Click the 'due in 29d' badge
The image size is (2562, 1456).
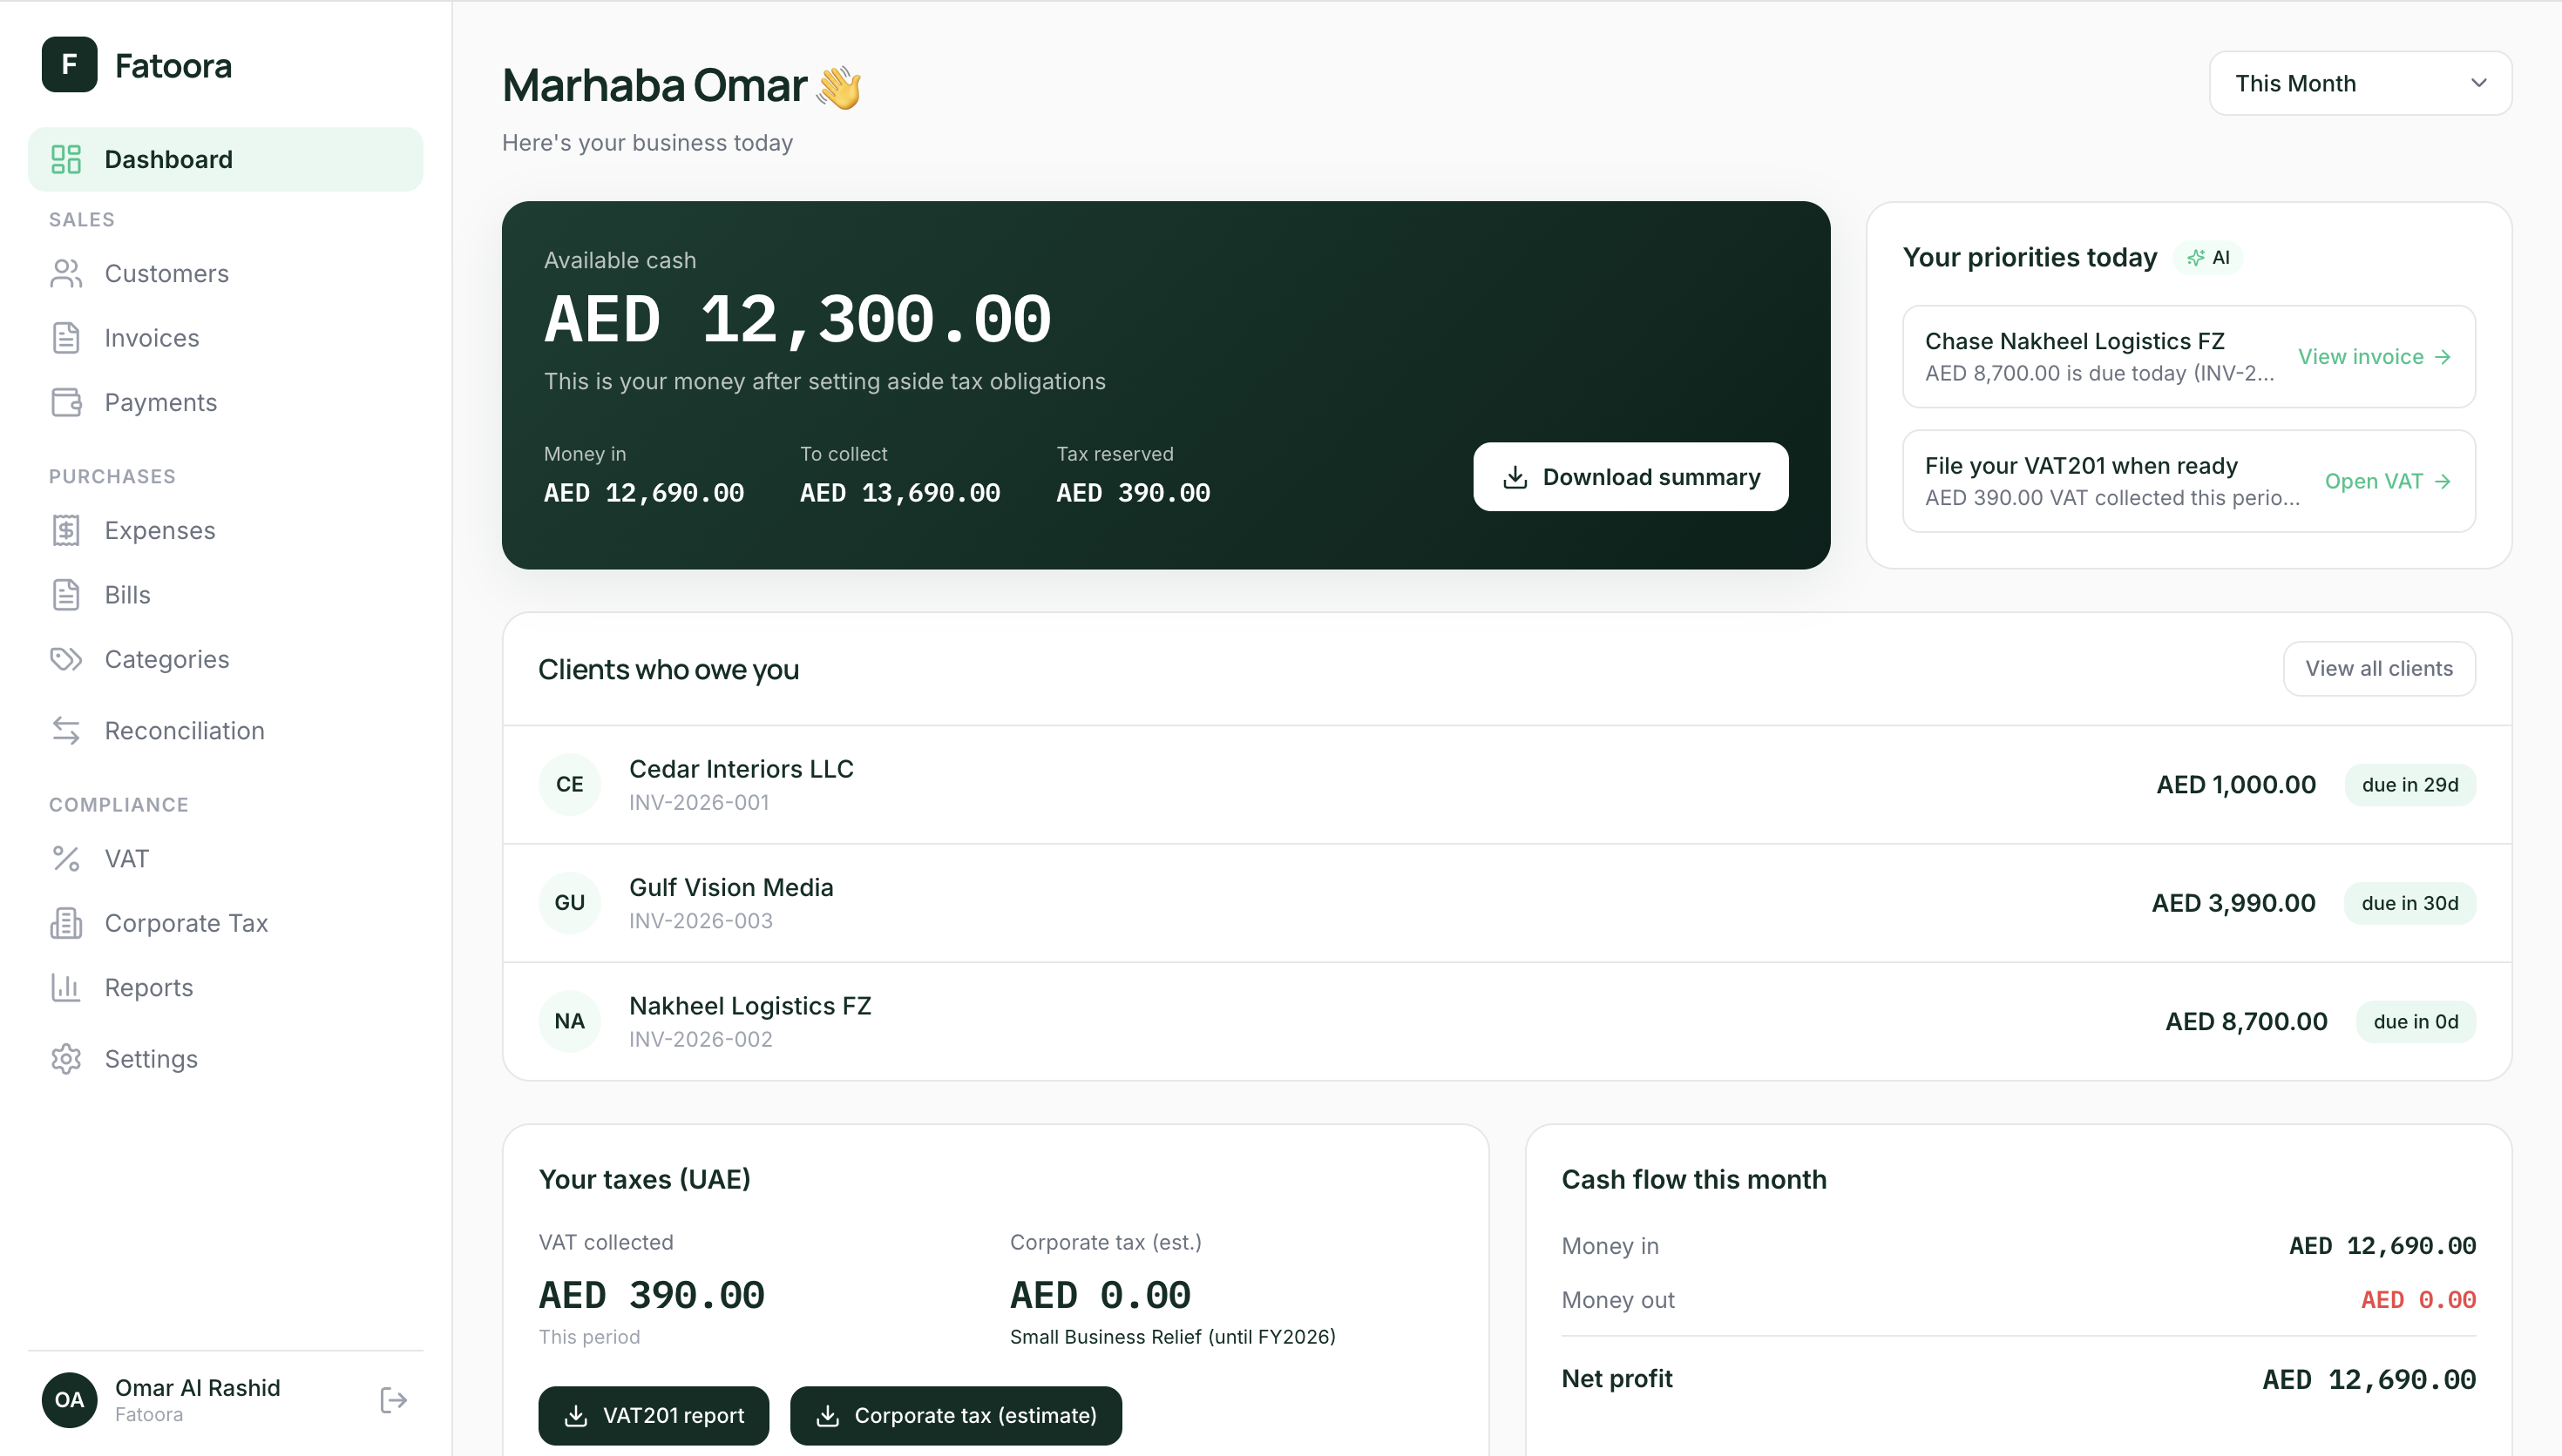(x=2410, y=785)
